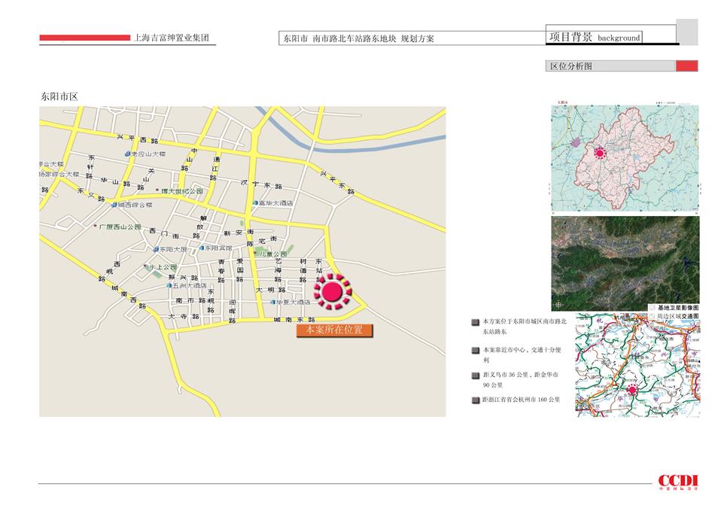Click the road label 大寺路
The width and height of the screenshot is (715, 505).
(x=183, y=316)
